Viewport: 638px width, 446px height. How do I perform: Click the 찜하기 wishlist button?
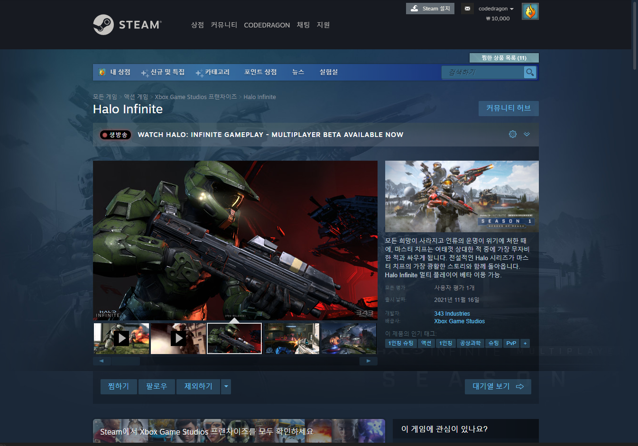coord(119,387)
